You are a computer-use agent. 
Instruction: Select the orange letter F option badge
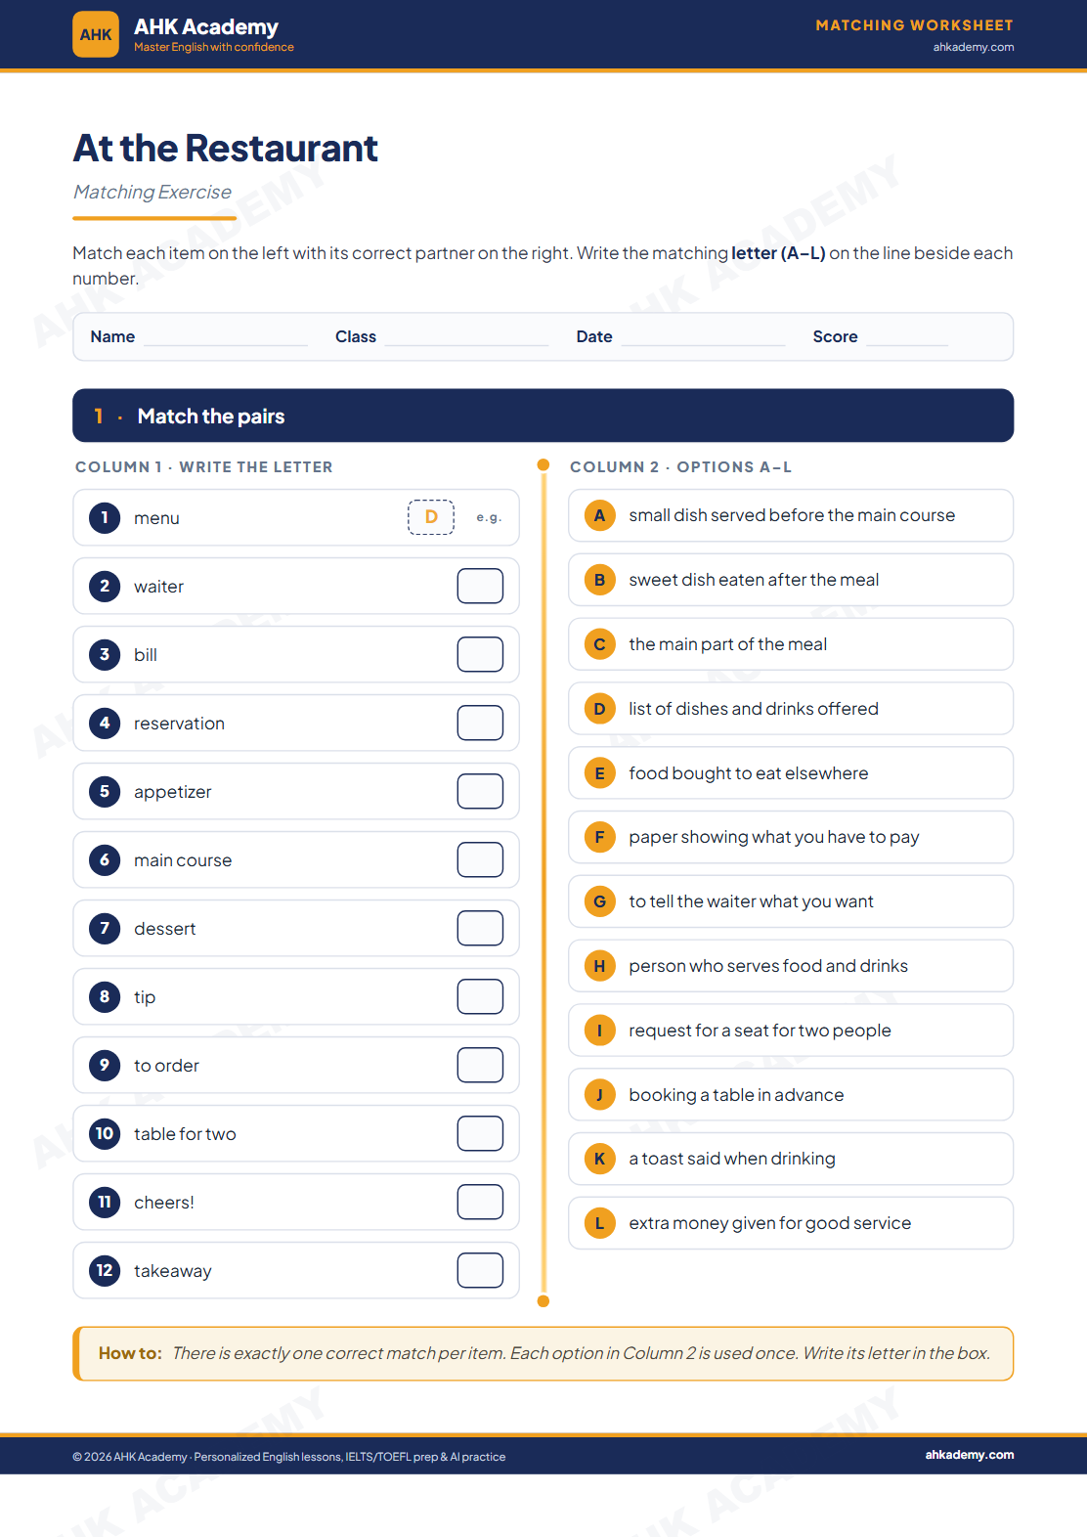pos(599,837)
